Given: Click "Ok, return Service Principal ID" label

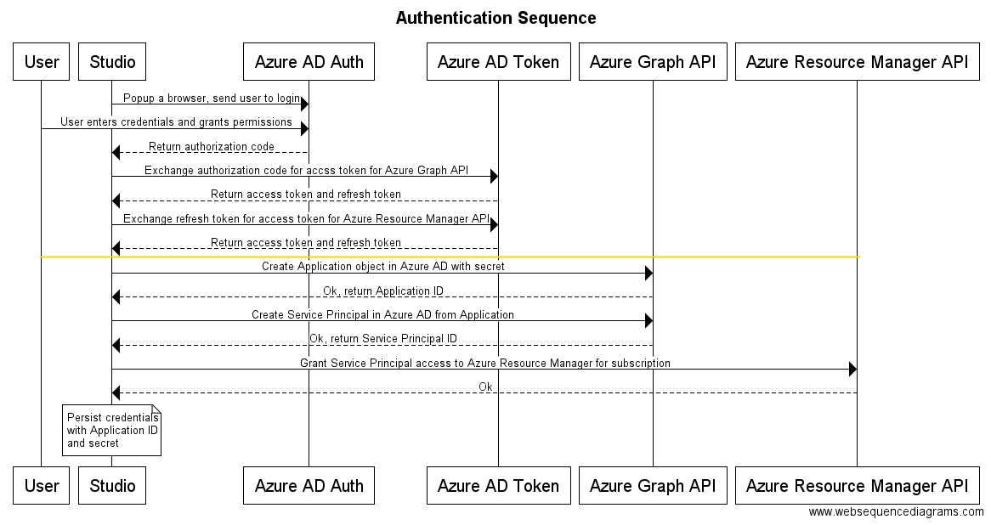Looking at the screenshot, I should pos(382,339).
